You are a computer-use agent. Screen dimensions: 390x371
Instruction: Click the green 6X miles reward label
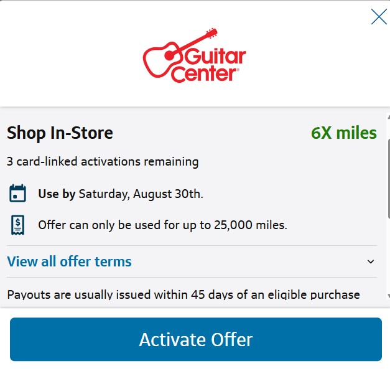point(343,133)
